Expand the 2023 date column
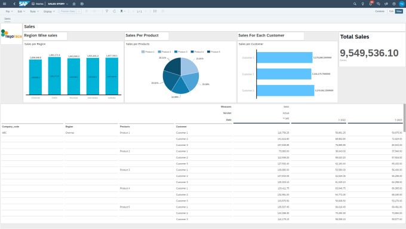This screenshot has width=406, height=229. [395, 120]
